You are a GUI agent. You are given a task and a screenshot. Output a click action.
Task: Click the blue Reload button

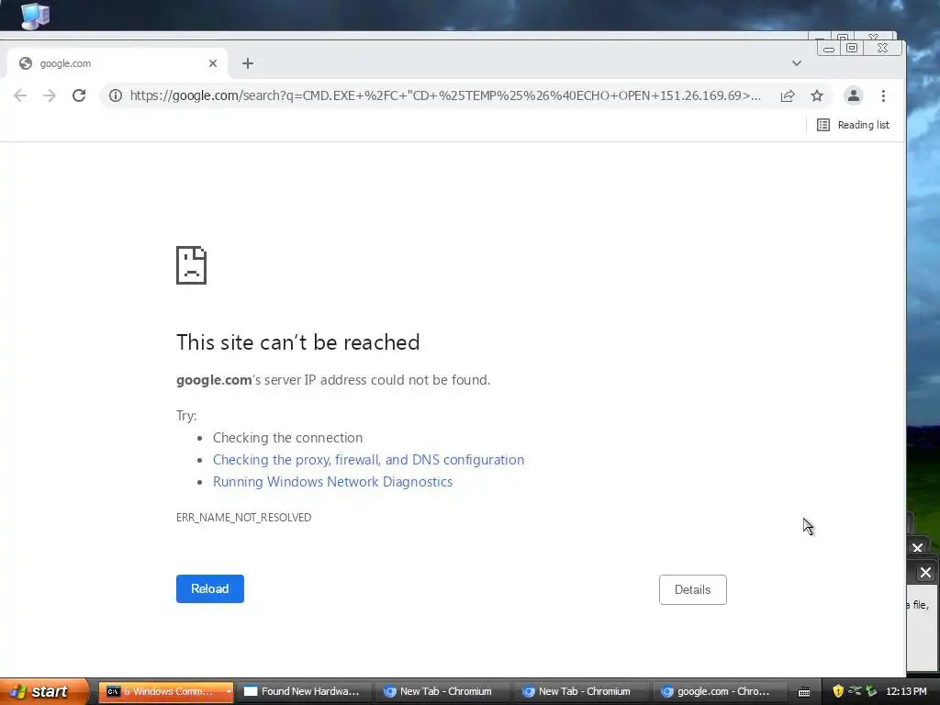(210, 588)
